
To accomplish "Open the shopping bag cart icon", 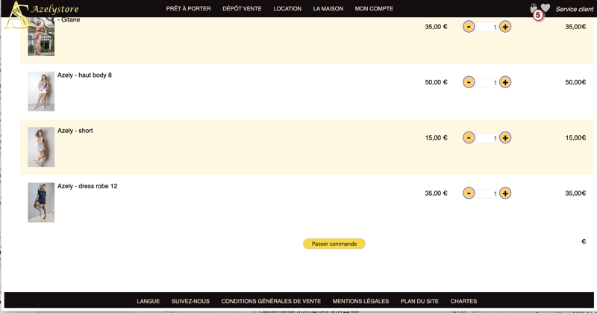I will 534,9.
